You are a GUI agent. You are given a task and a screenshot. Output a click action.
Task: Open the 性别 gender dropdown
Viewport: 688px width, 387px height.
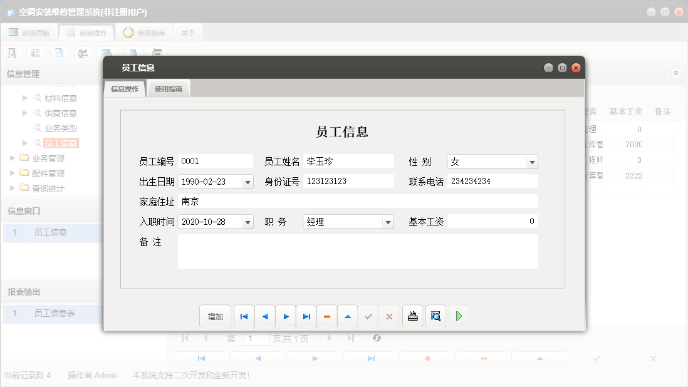tap(531, 161)
